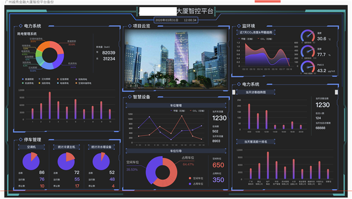Select the 车位管理 section header
The height and width of the screenshot is (199, 352).
click(x=176, y=105)
